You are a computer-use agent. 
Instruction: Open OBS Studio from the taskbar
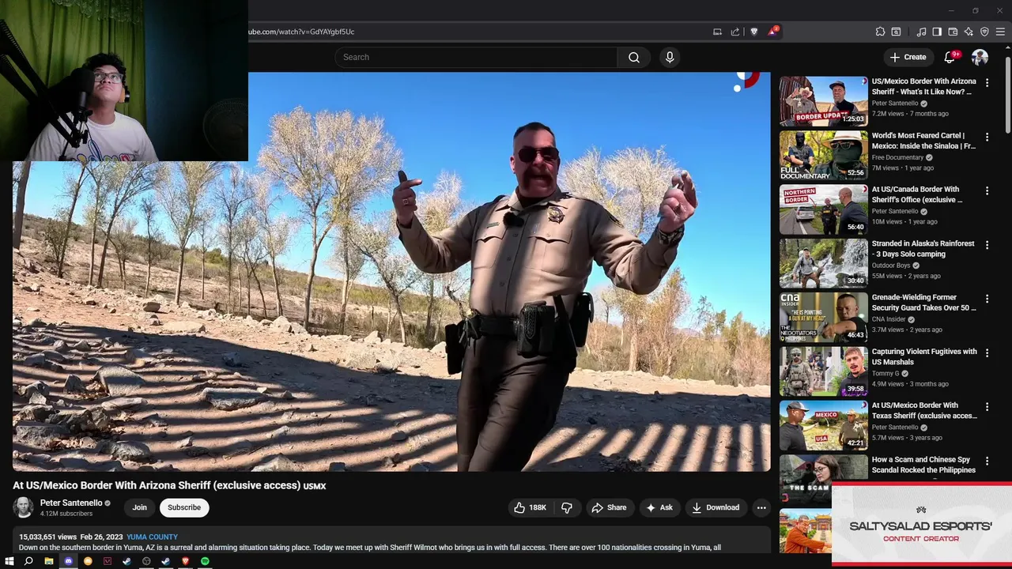click(x=146, y=561)
